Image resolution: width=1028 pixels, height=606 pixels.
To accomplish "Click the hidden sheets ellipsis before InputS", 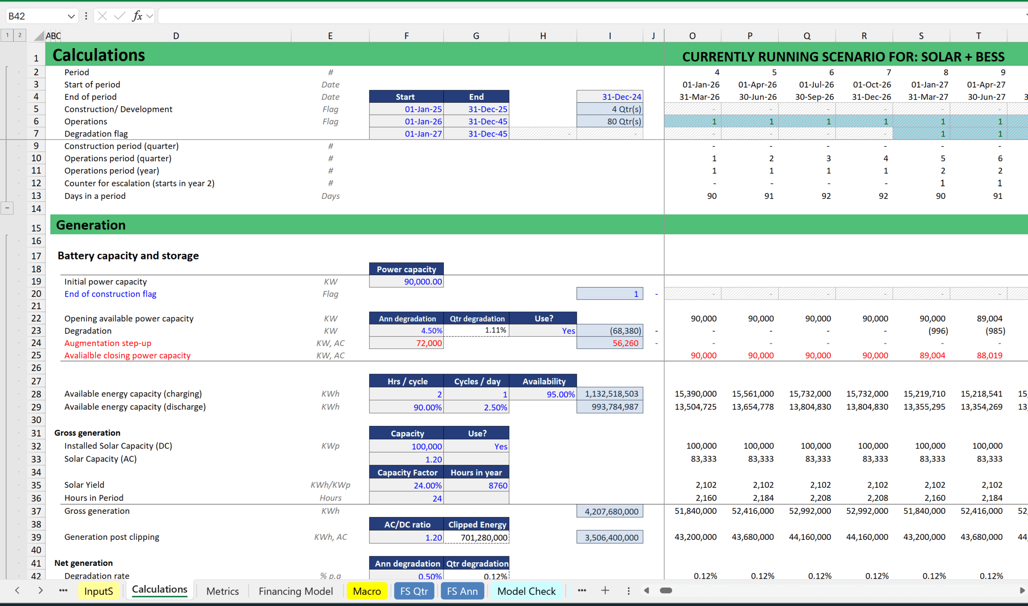I will pos(63,590).
